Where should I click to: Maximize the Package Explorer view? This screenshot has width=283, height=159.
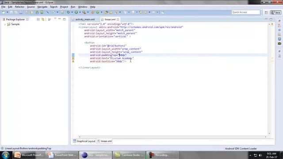point(64,19)
